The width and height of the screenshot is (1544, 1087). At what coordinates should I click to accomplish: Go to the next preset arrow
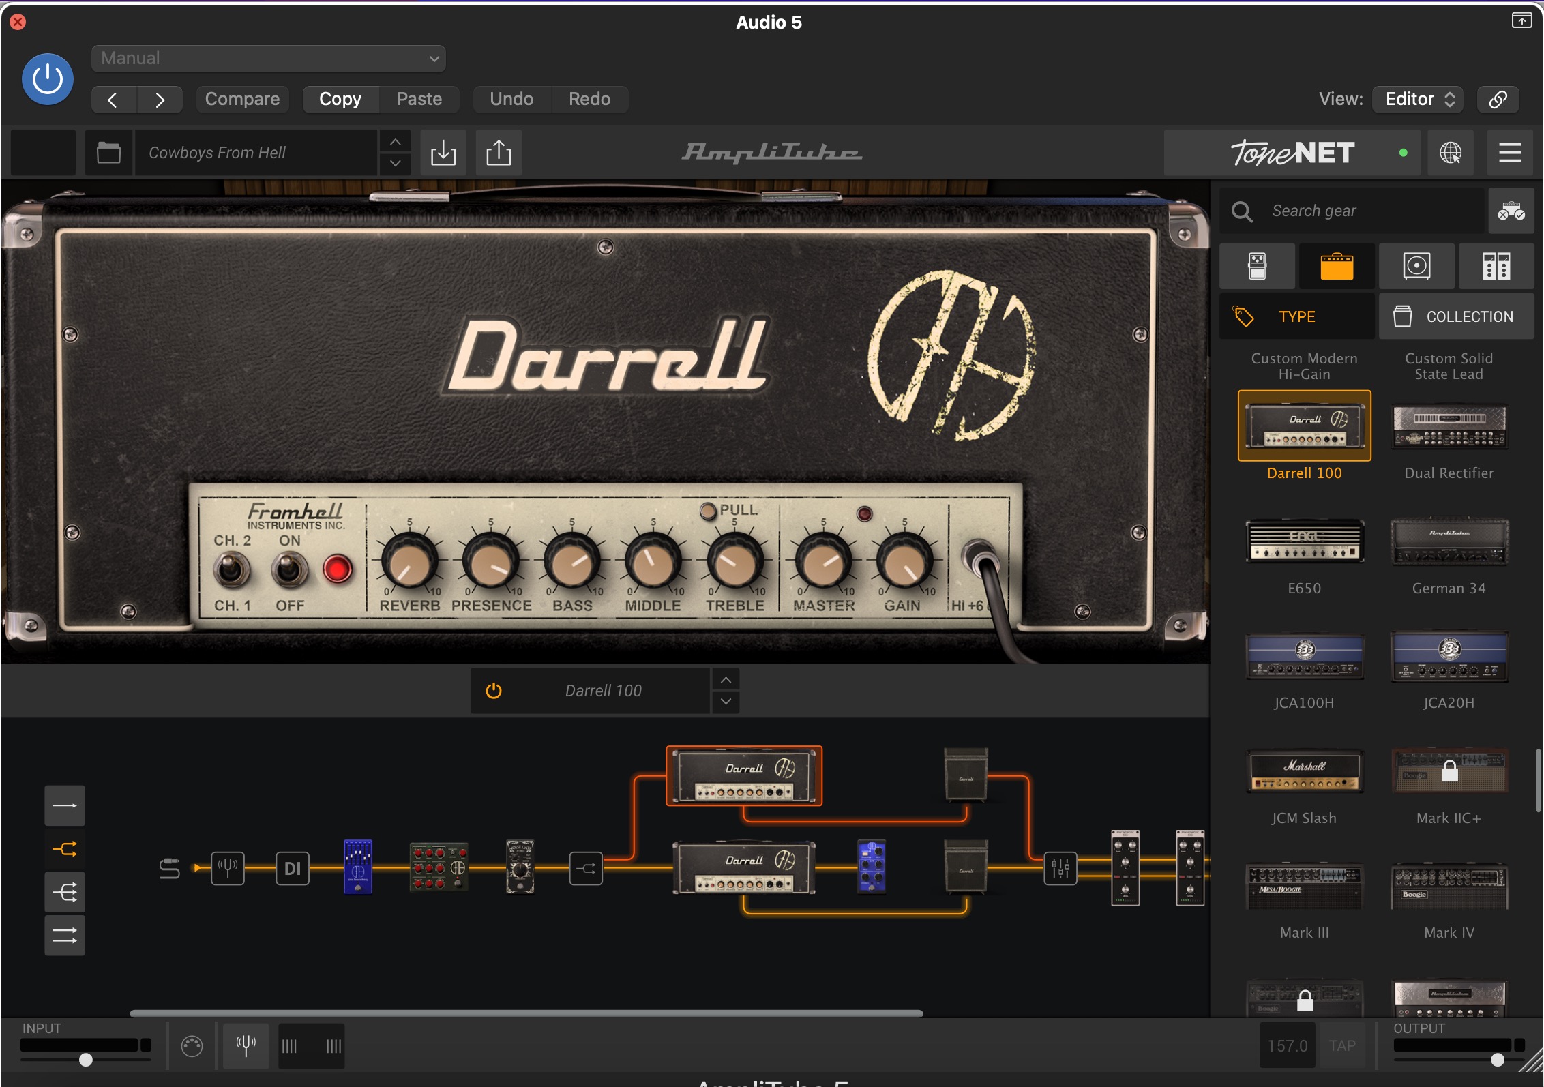pos(160,100)
